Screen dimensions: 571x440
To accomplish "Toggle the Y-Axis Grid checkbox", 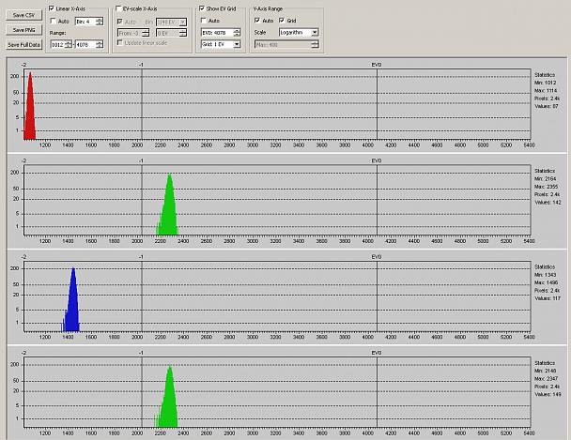I will [x=282, y=21].
